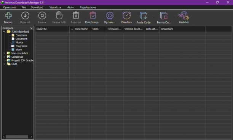Expand the Completati tree node

4,57
